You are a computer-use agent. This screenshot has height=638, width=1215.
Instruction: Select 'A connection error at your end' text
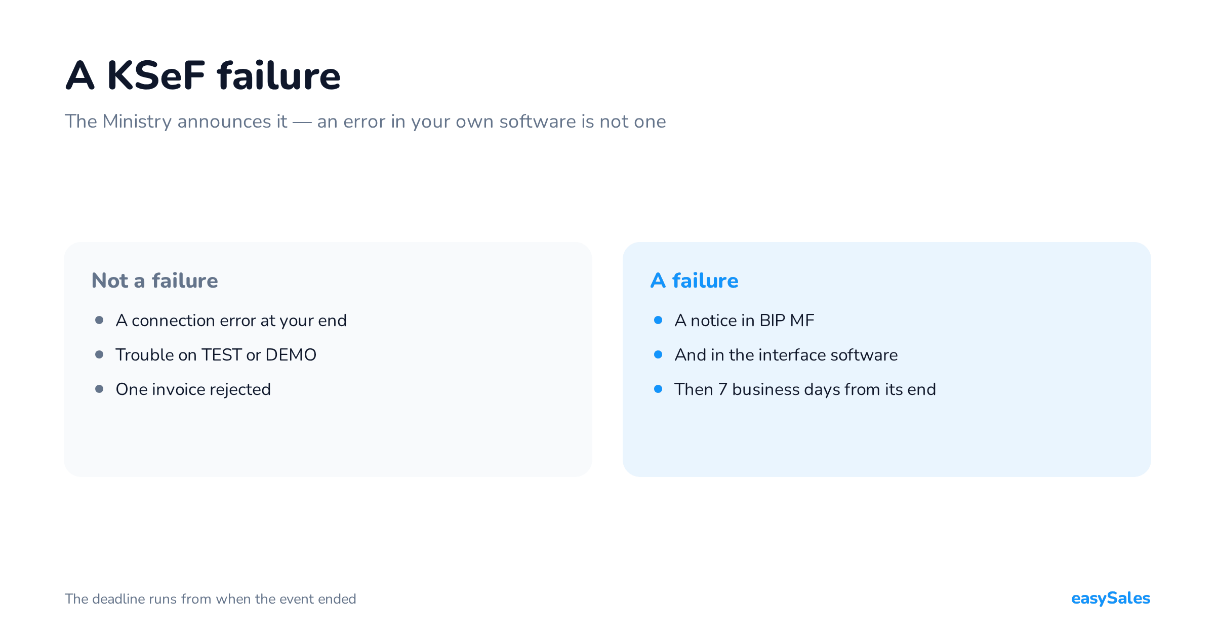(231, 321)
